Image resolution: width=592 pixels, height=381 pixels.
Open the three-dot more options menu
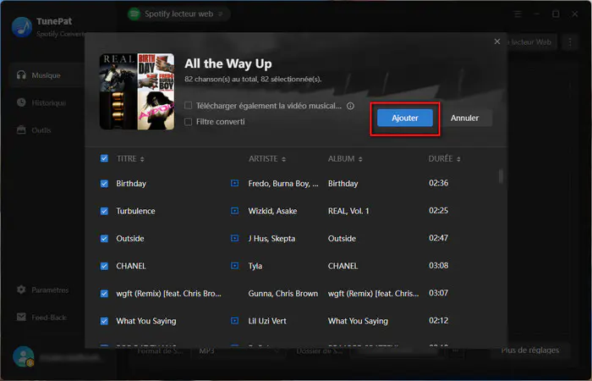pos(570,42)
